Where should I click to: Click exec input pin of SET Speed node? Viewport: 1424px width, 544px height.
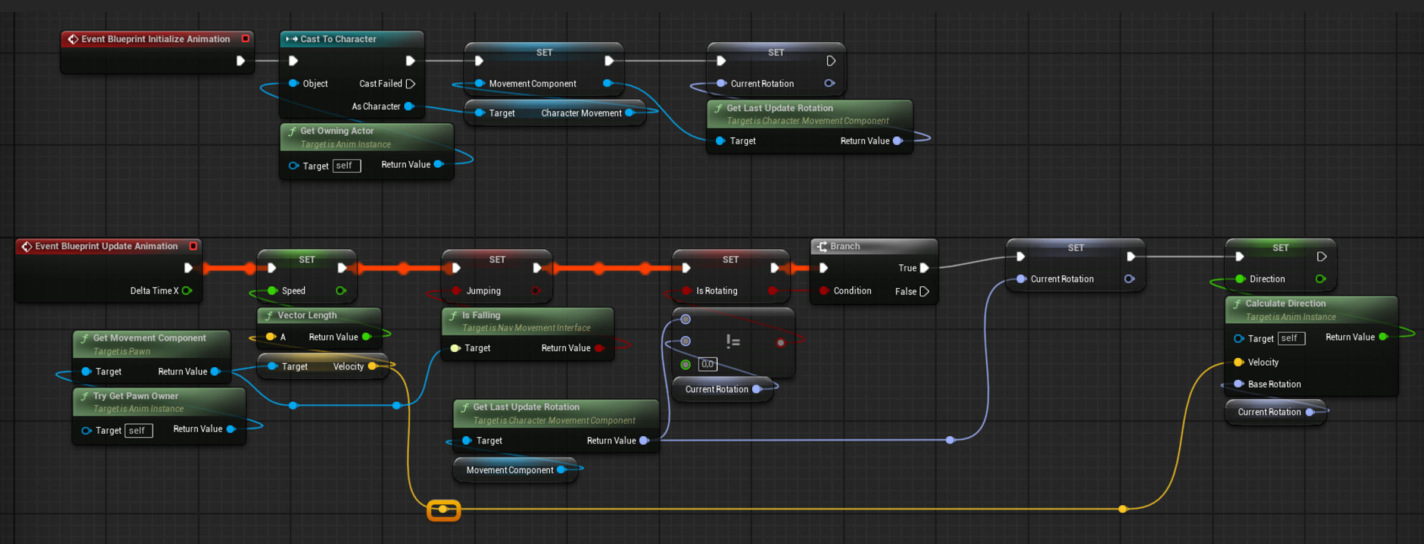point(272,268)
